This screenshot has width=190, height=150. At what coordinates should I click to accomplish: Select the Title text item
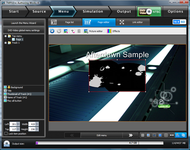coord(24,91)
